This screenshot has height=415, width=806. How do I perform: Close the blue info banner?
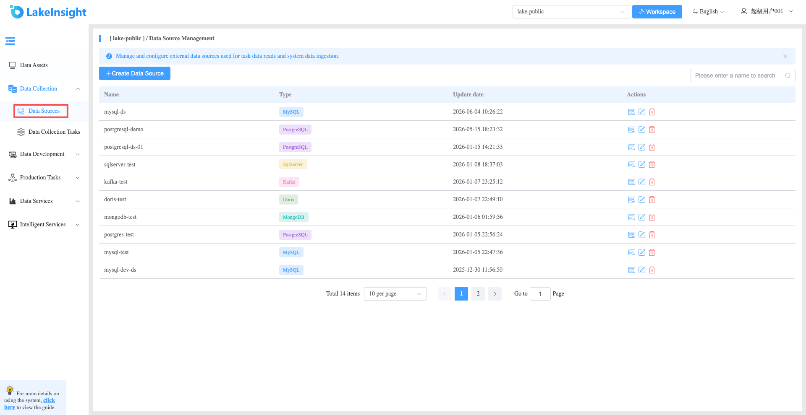coord(785,56)
